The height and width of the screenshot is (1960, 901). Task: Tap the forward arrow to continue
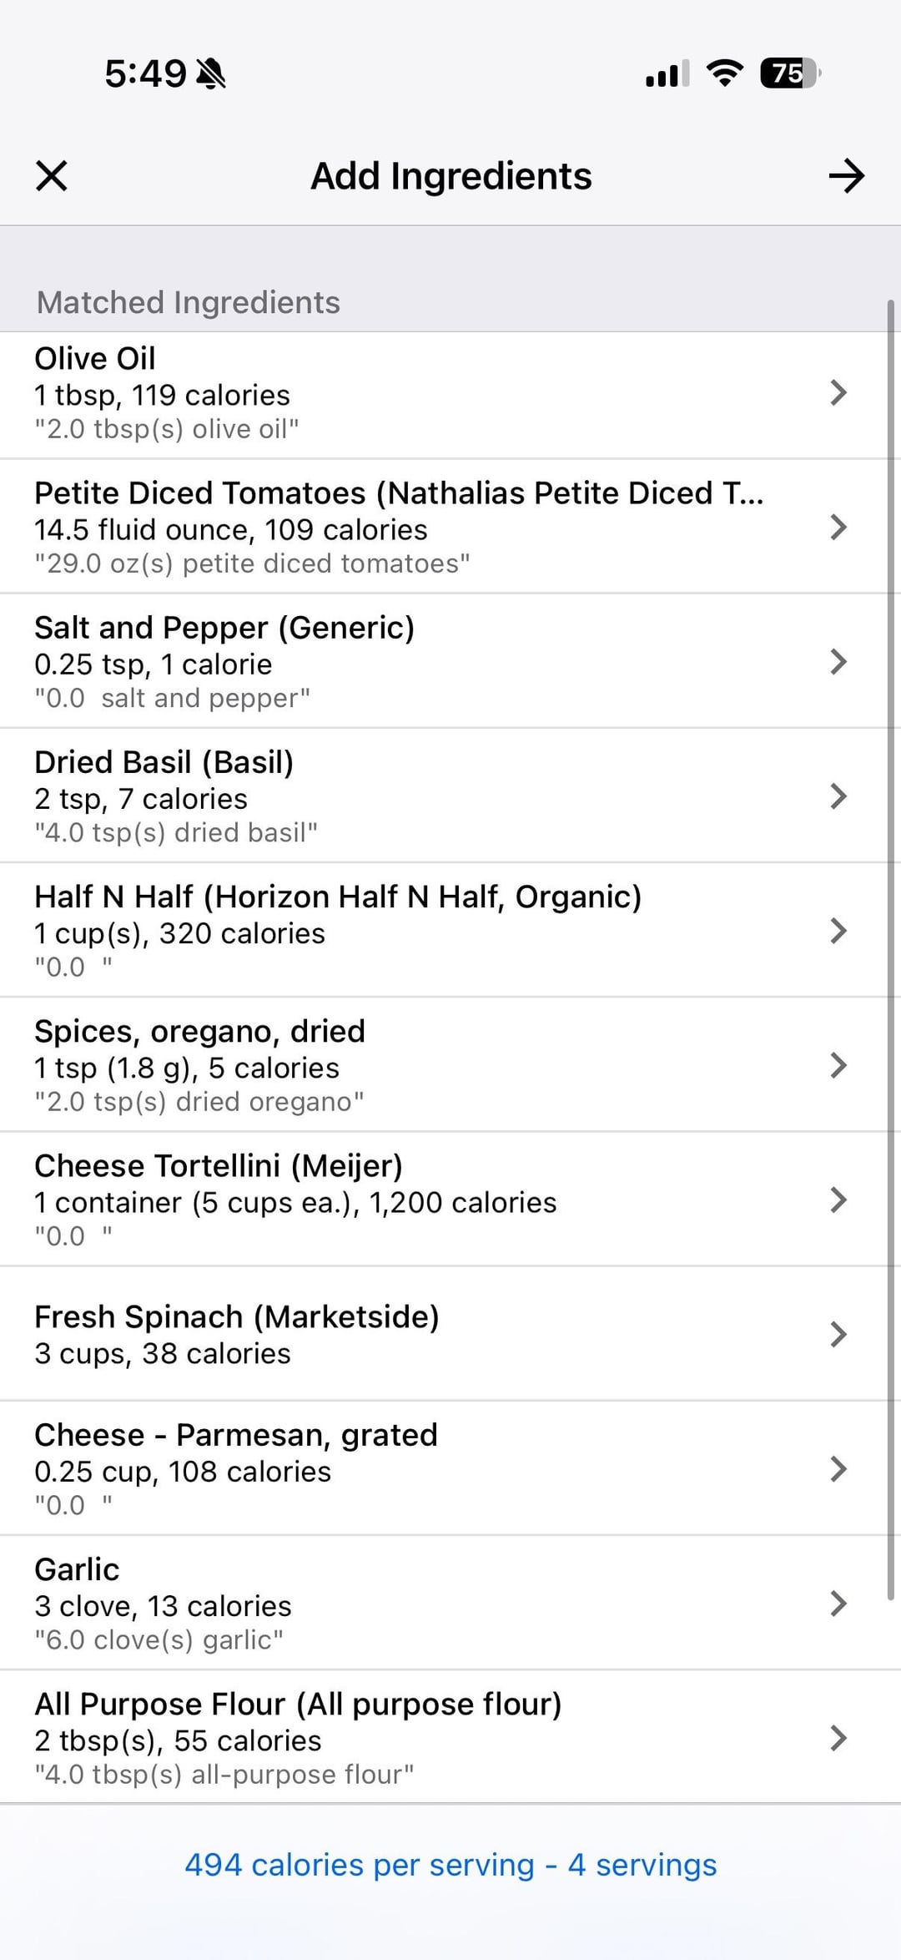coord(846,176)
